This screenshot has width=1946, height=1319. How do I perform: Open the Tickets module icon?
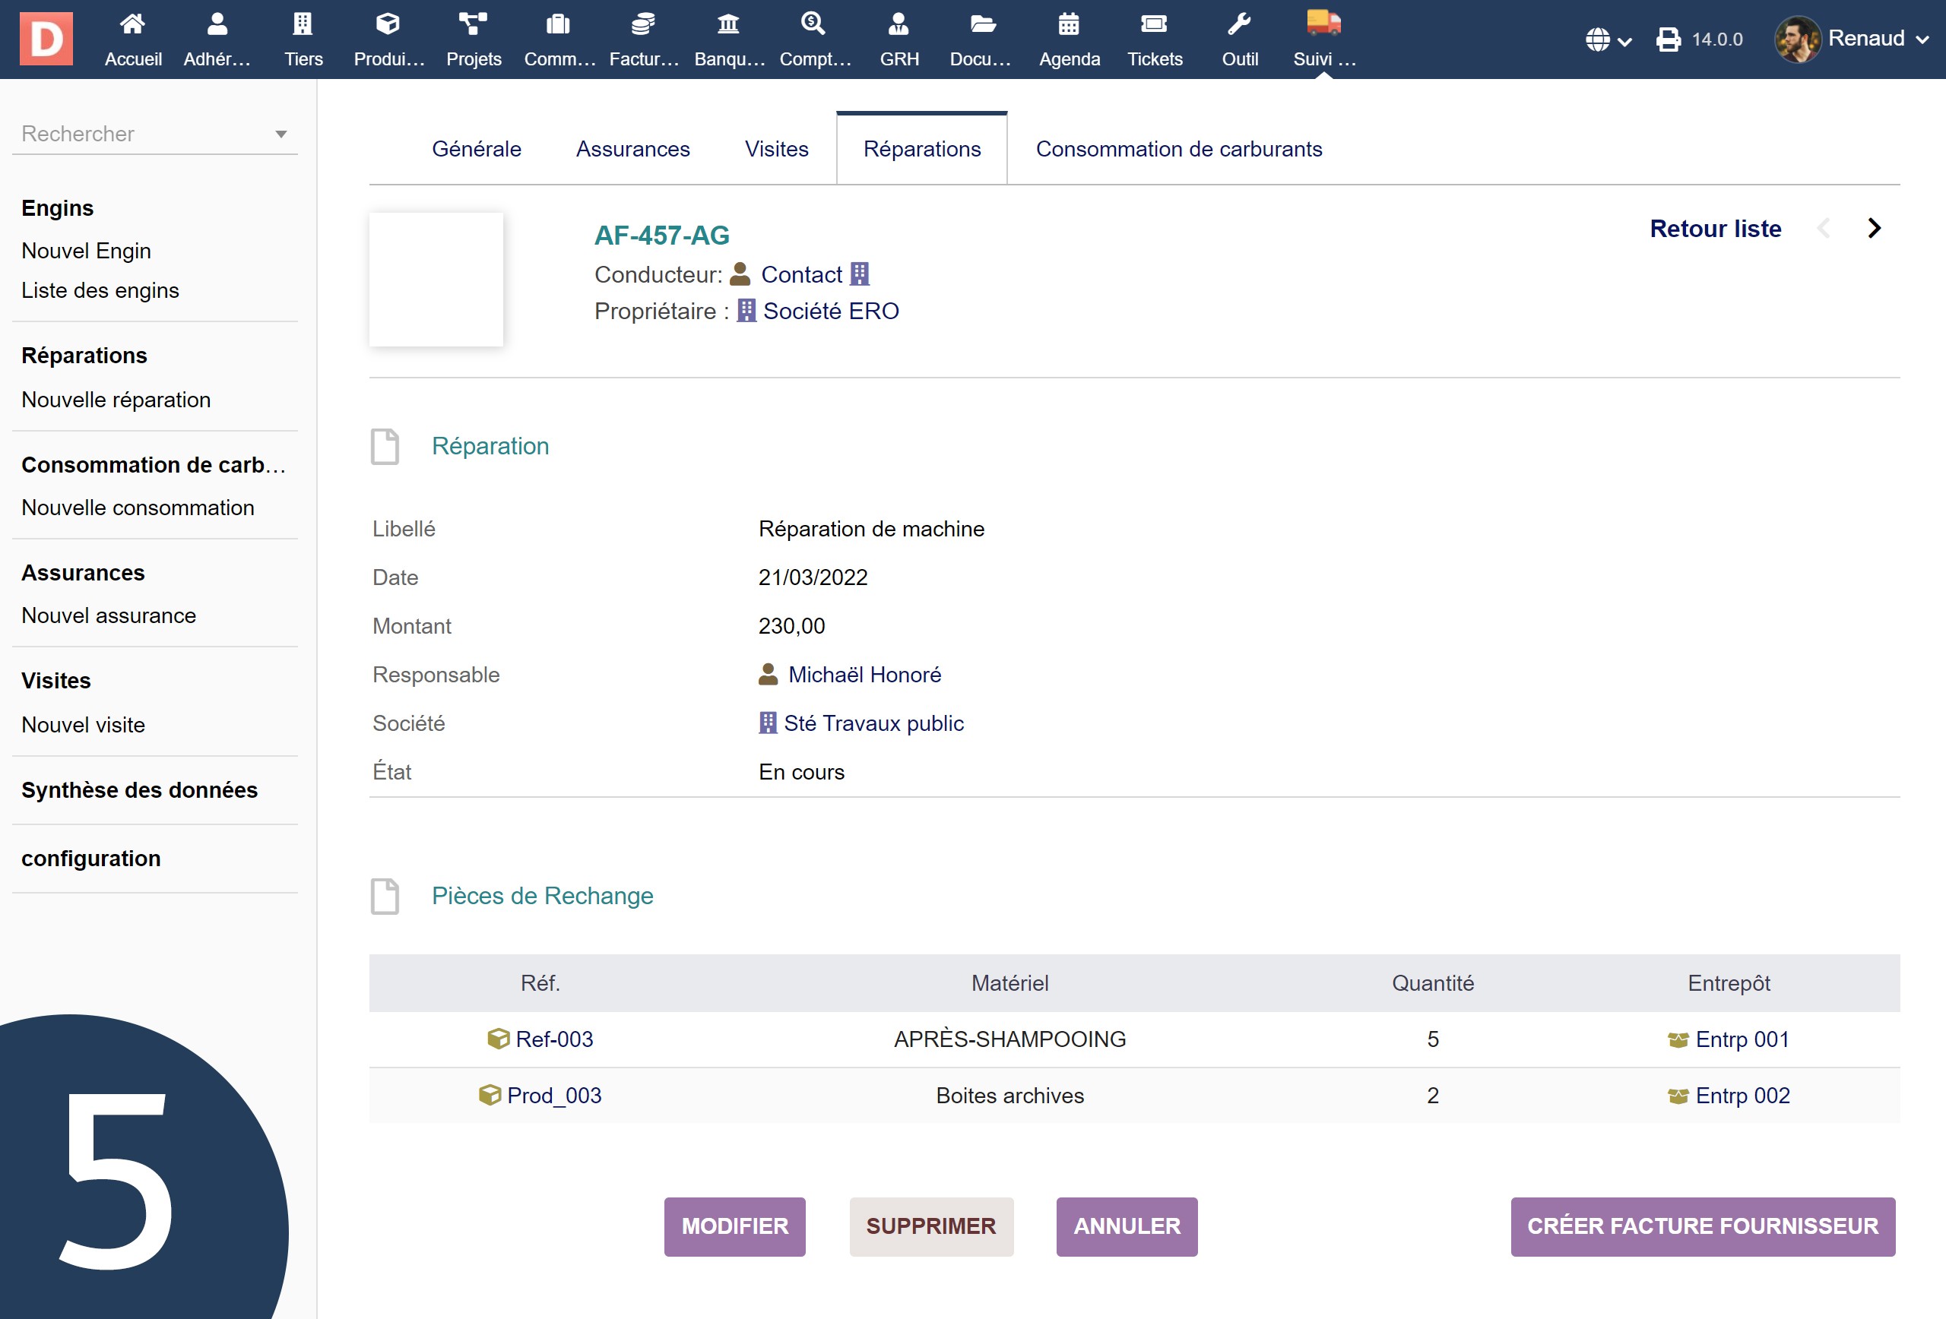[1154, 24]
